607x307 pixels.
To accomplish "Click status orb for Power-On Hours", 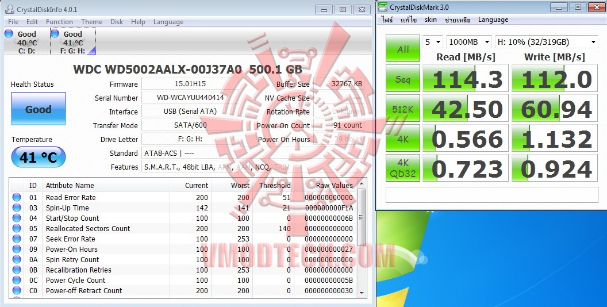I will [x=17, y=250].
